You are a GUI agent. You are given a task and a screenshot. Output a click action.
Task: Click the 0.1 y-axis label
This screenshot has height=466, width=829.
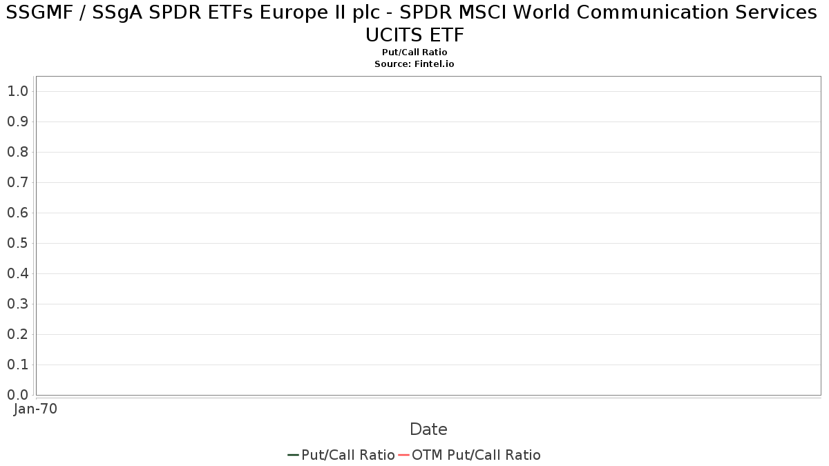pos(17,365)
